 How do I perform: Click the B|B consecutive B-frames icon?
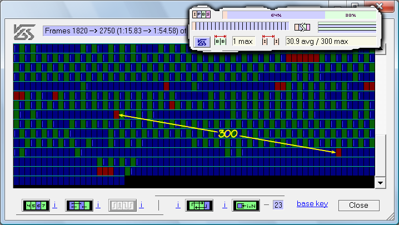tap(221, 41)
